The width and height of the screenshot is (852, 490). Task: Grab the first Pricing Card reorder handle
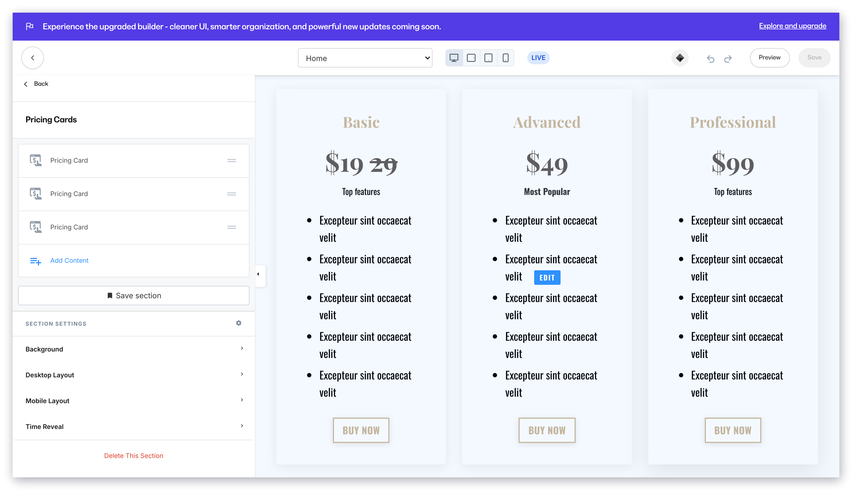click(231, 161)
